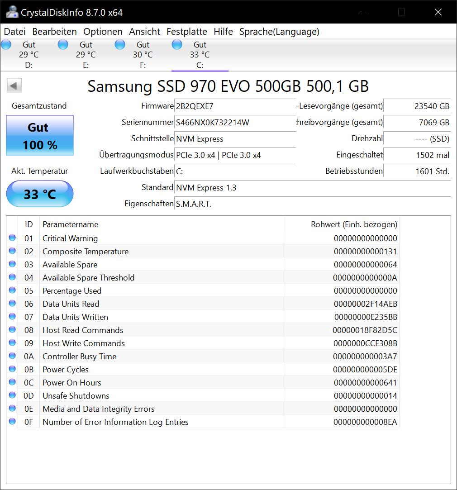
Task: Click status orb for Host Write Commands
Action: [12, 343]
